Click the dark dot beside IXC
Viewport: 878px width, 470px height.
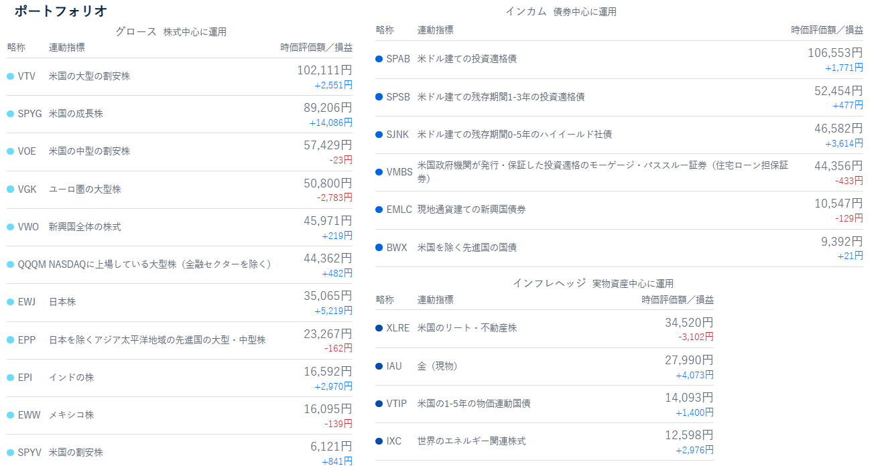tap(379, 441)
